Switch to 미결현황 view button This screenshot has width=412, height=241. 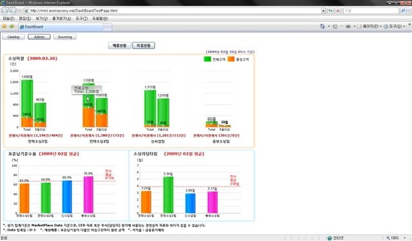(144, 46)
